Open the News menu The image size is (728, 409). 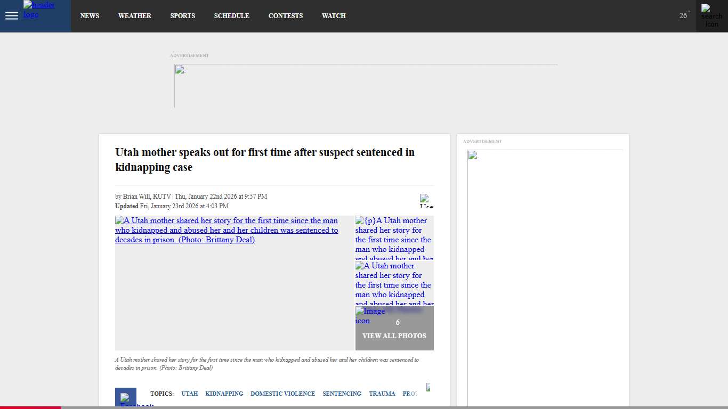pos(90,16)
